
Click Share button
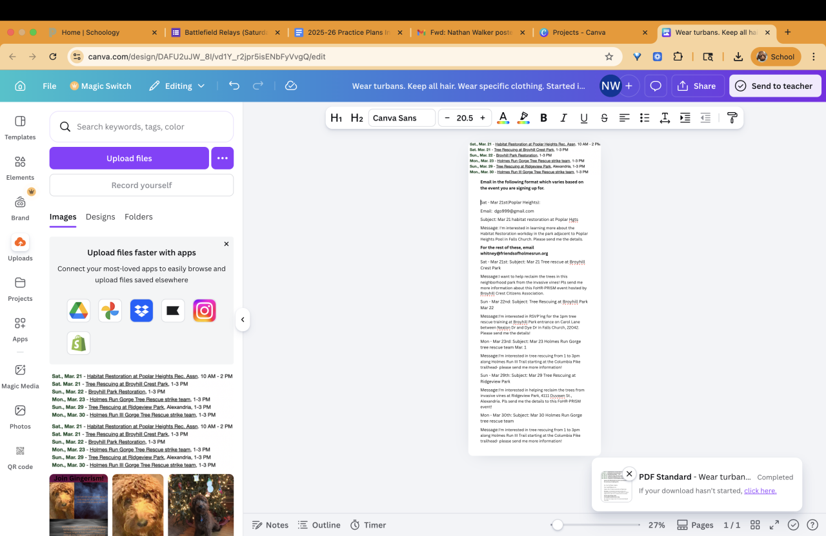(x=697, y=86)
